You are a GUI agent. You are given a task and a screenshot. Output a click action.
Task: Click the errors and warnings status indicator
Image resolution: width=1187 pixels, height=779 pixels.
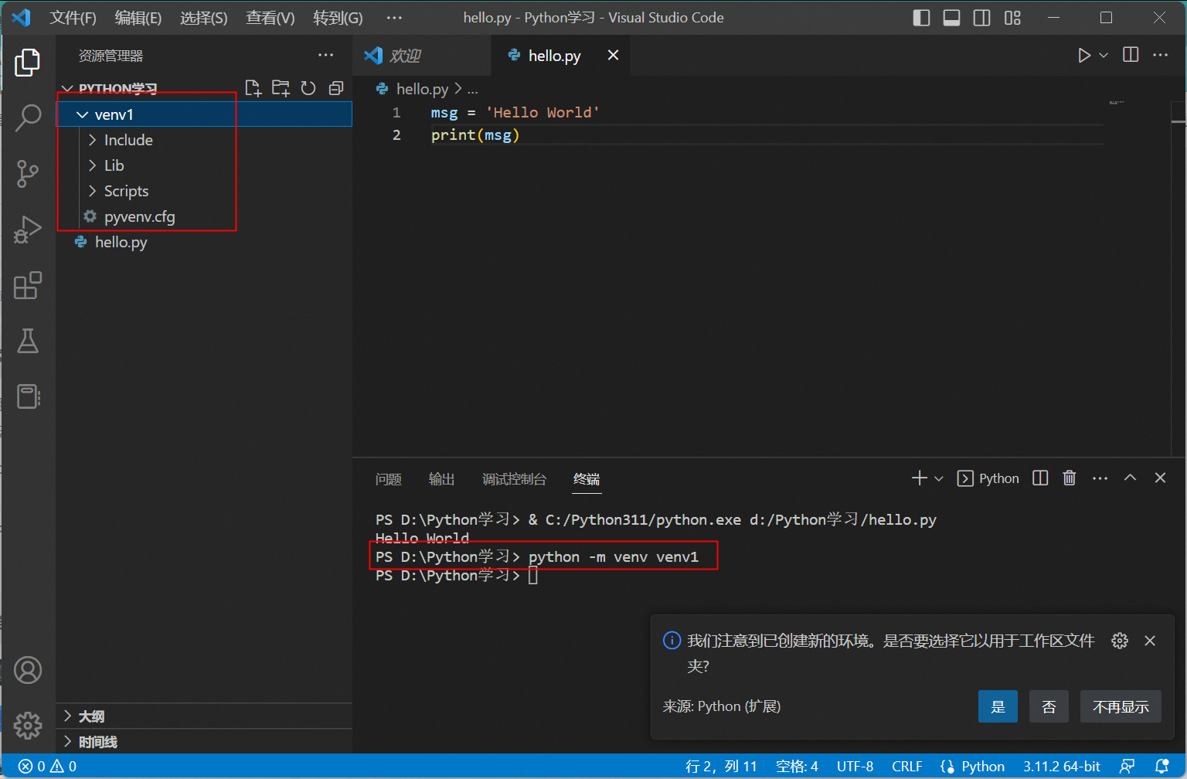(x=47, y=767)
